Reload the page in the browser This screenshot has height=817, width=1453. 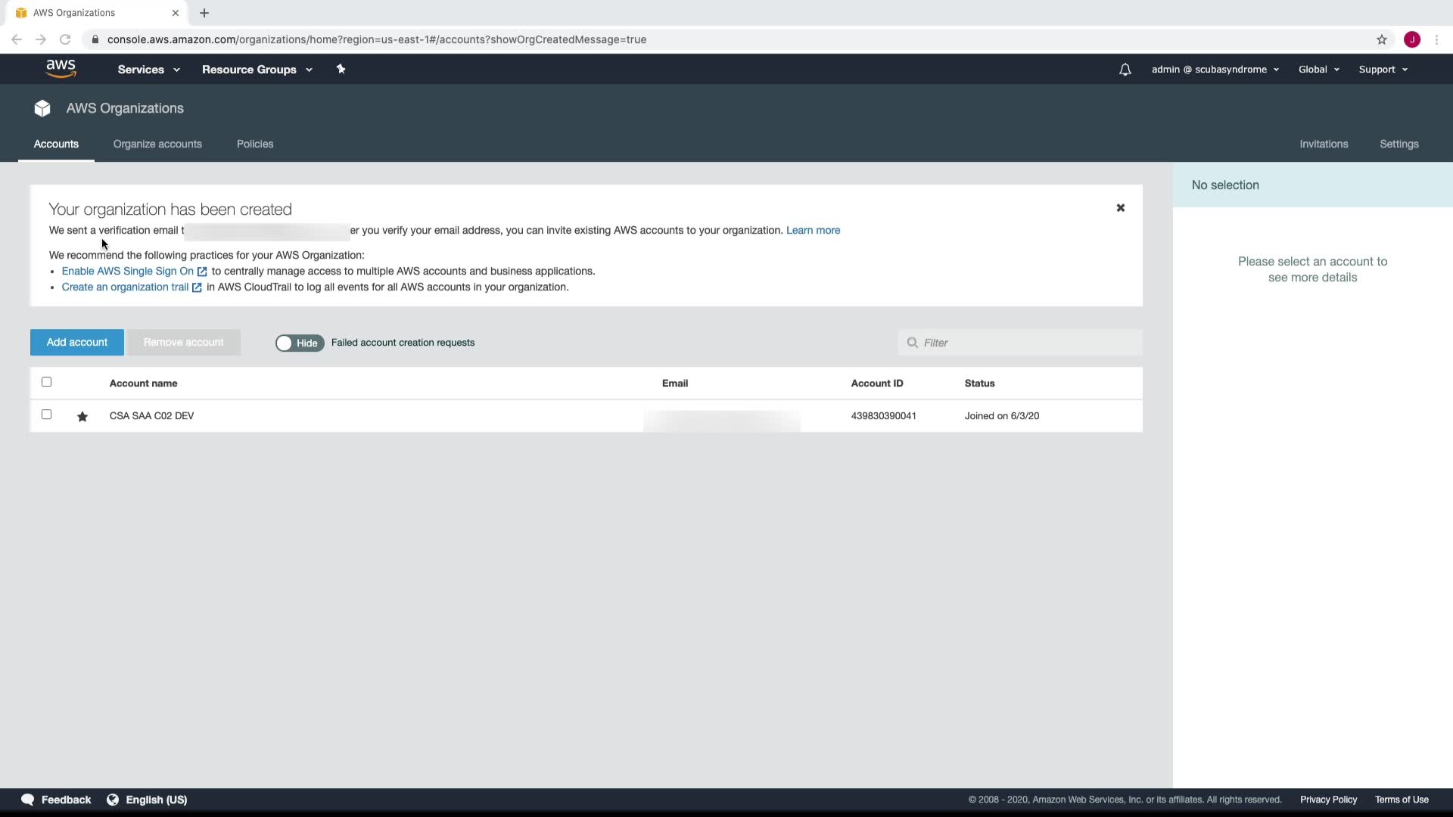pos(65,39)
